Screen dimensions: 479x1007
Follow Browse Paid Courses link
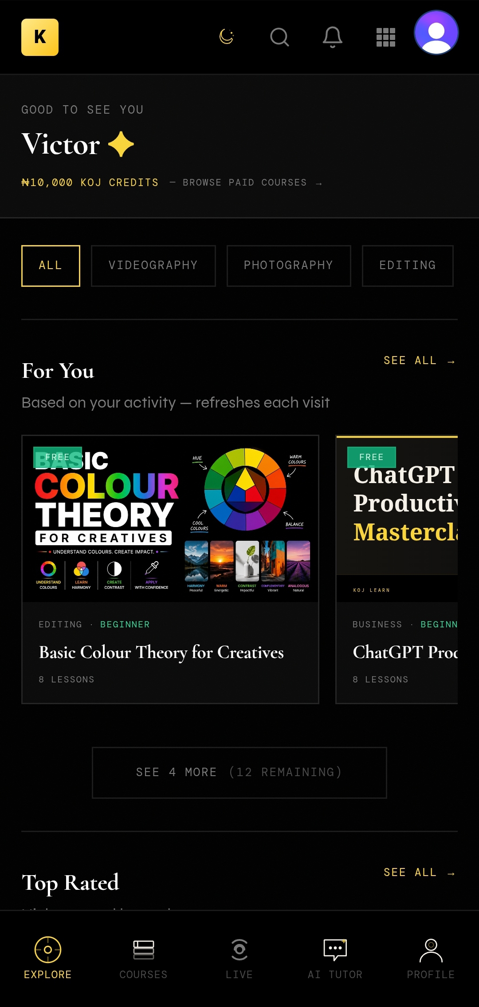click(252, 182)
